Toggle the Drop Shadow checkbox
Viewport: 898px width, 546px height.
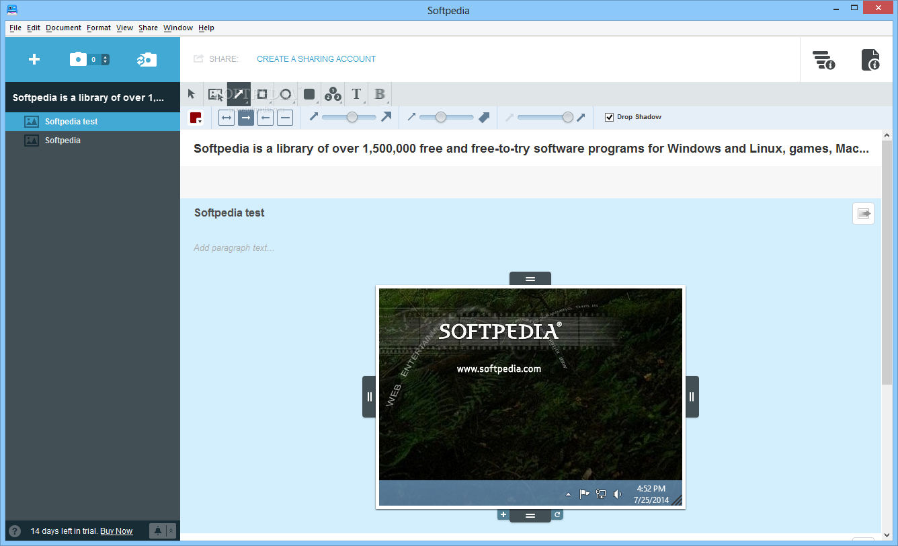610,117
